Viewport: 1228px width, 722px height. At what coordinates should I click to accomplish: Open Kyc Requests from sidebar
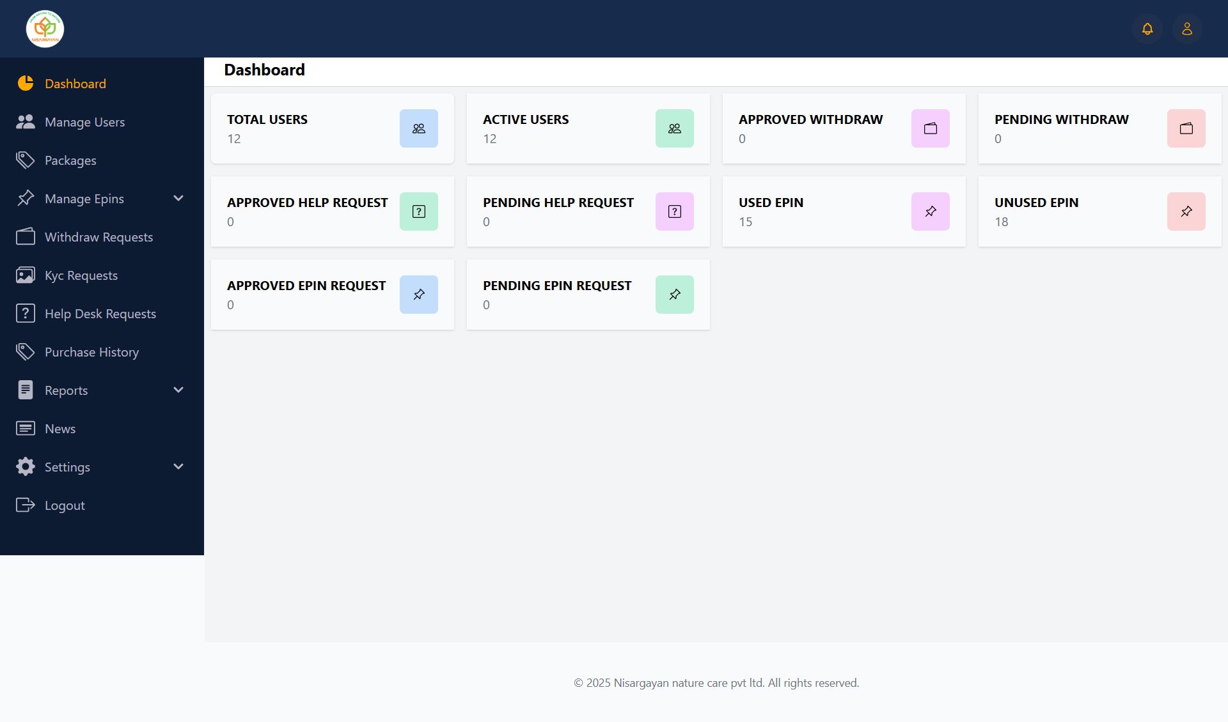[x=81, y=275]
